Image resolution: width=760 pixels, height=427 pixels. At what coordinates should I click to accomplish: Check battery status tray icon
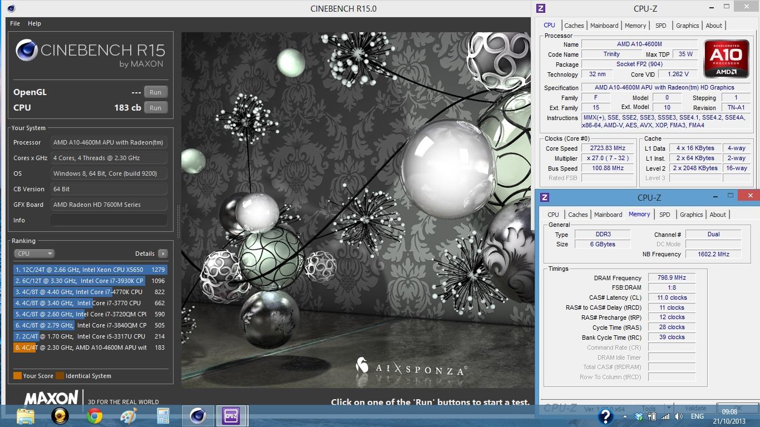(652, 416)
